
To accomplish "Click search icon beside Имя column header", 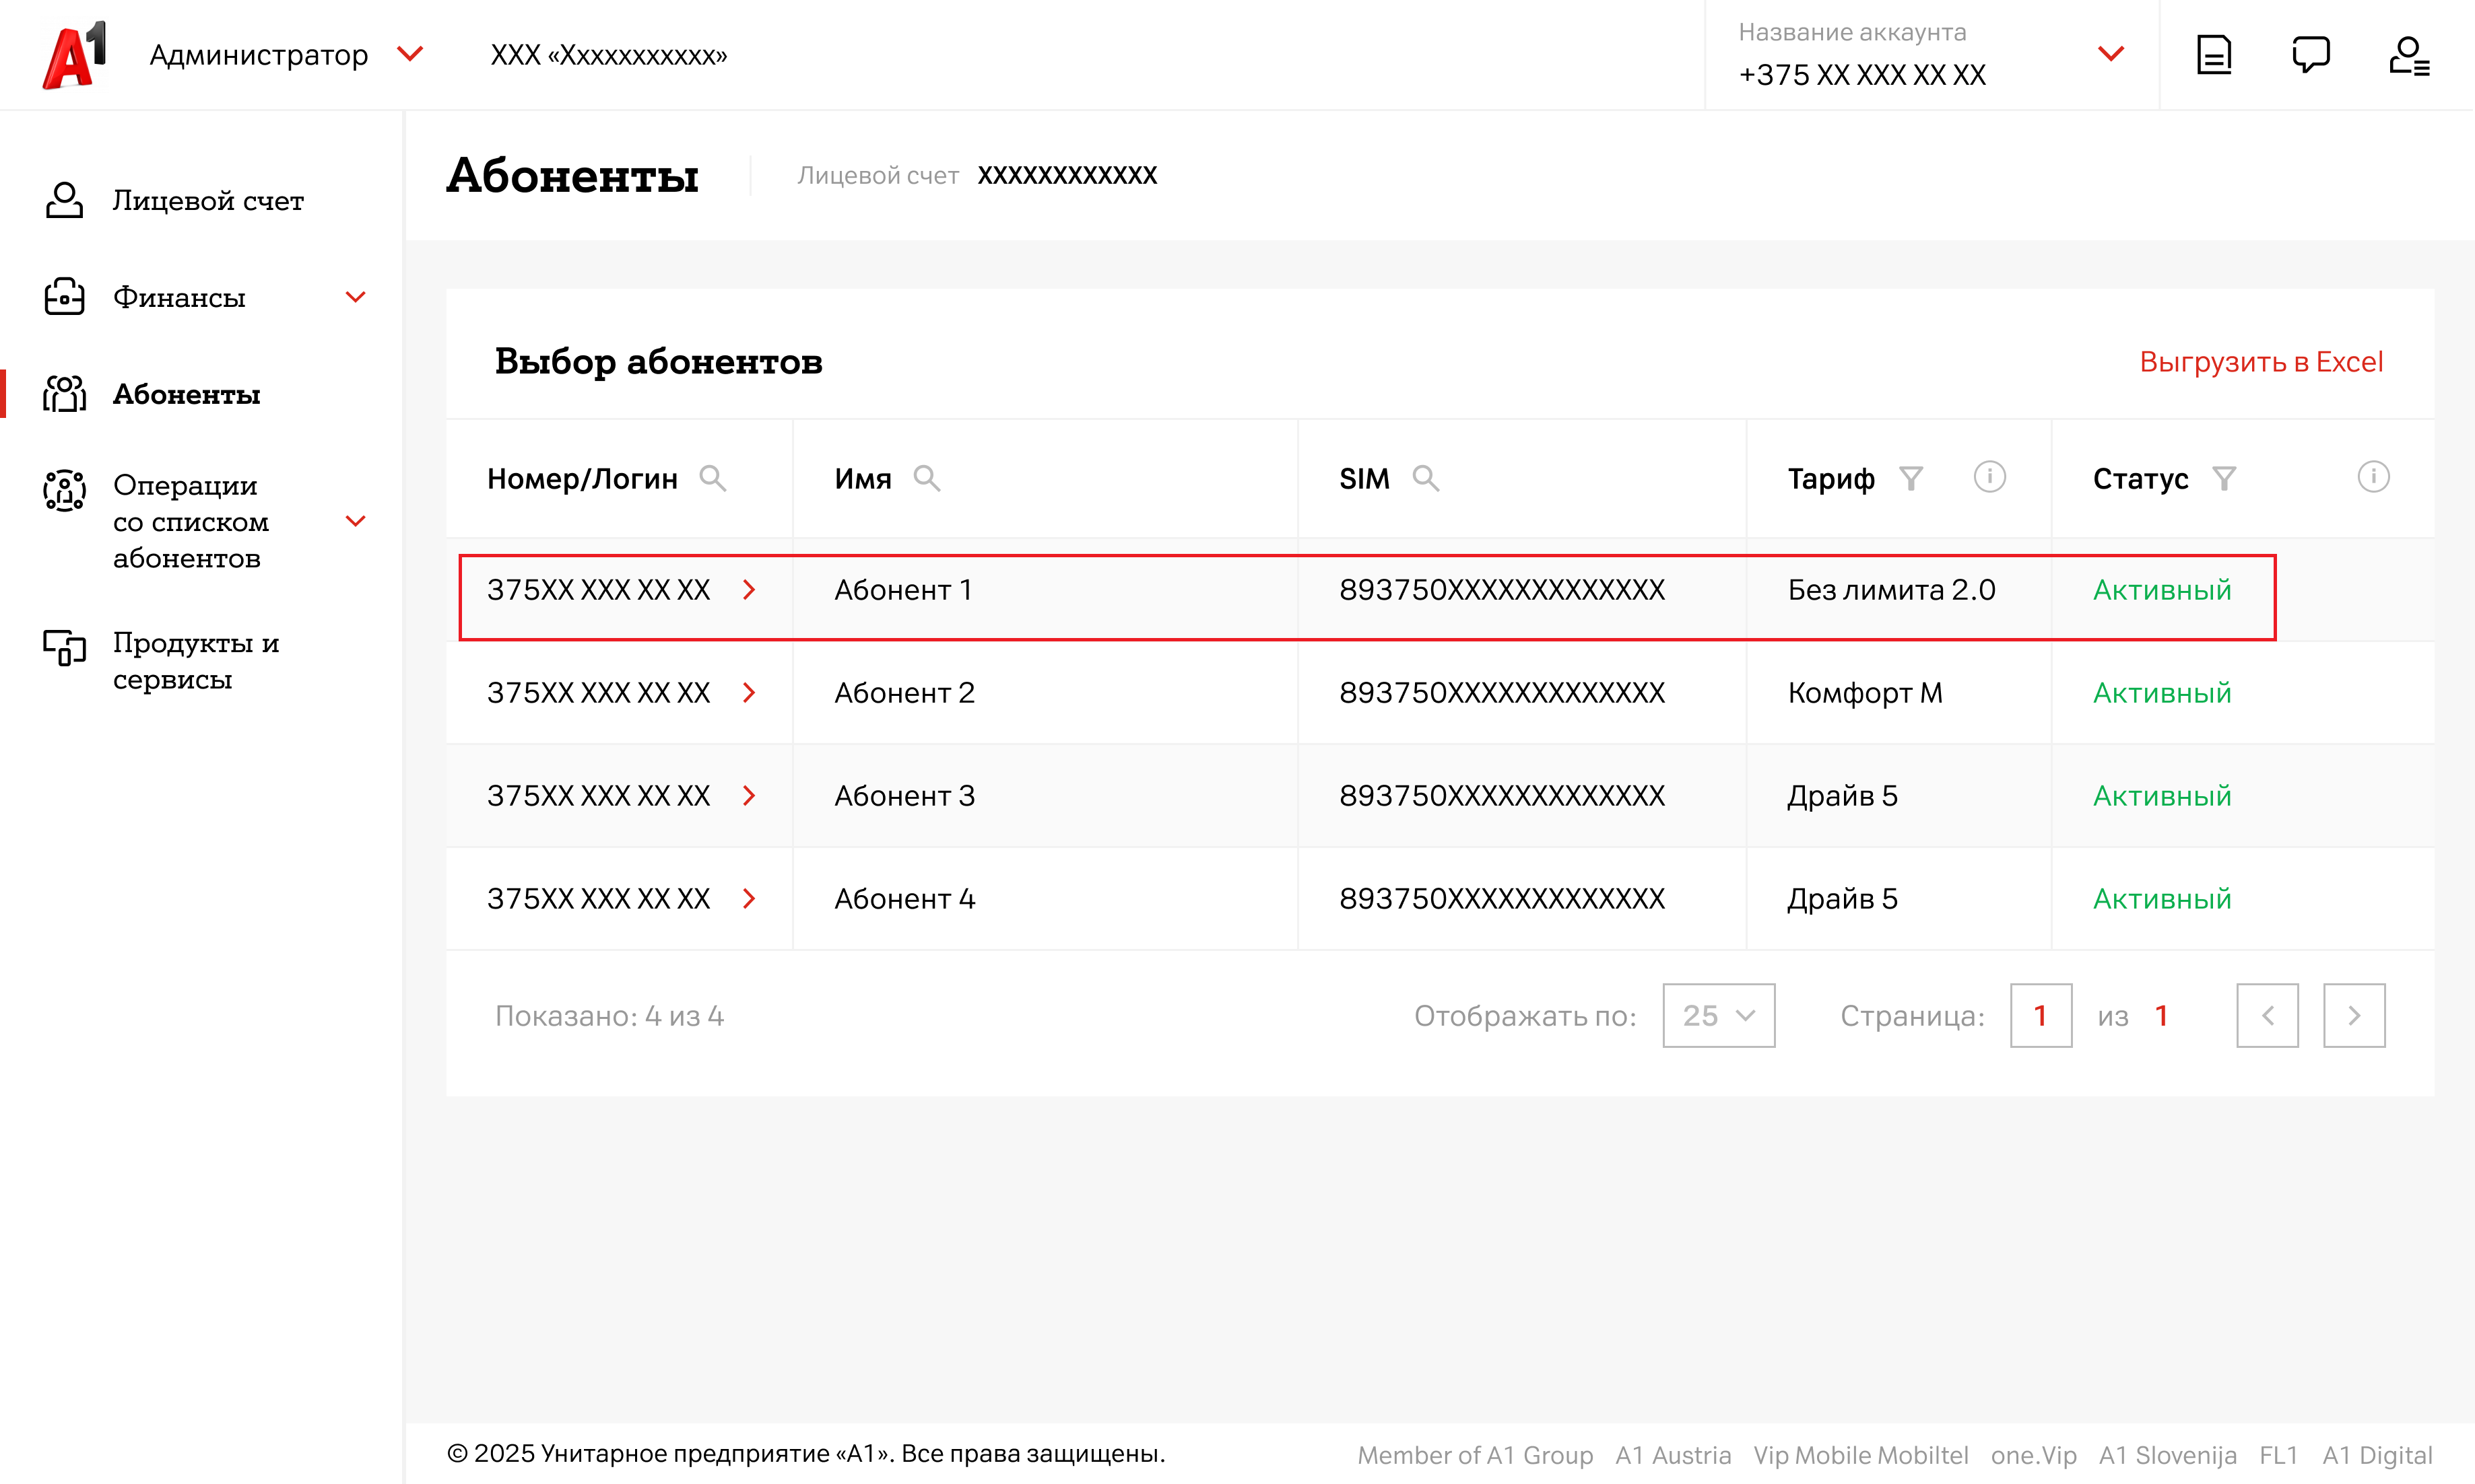I will click(927, 478).
